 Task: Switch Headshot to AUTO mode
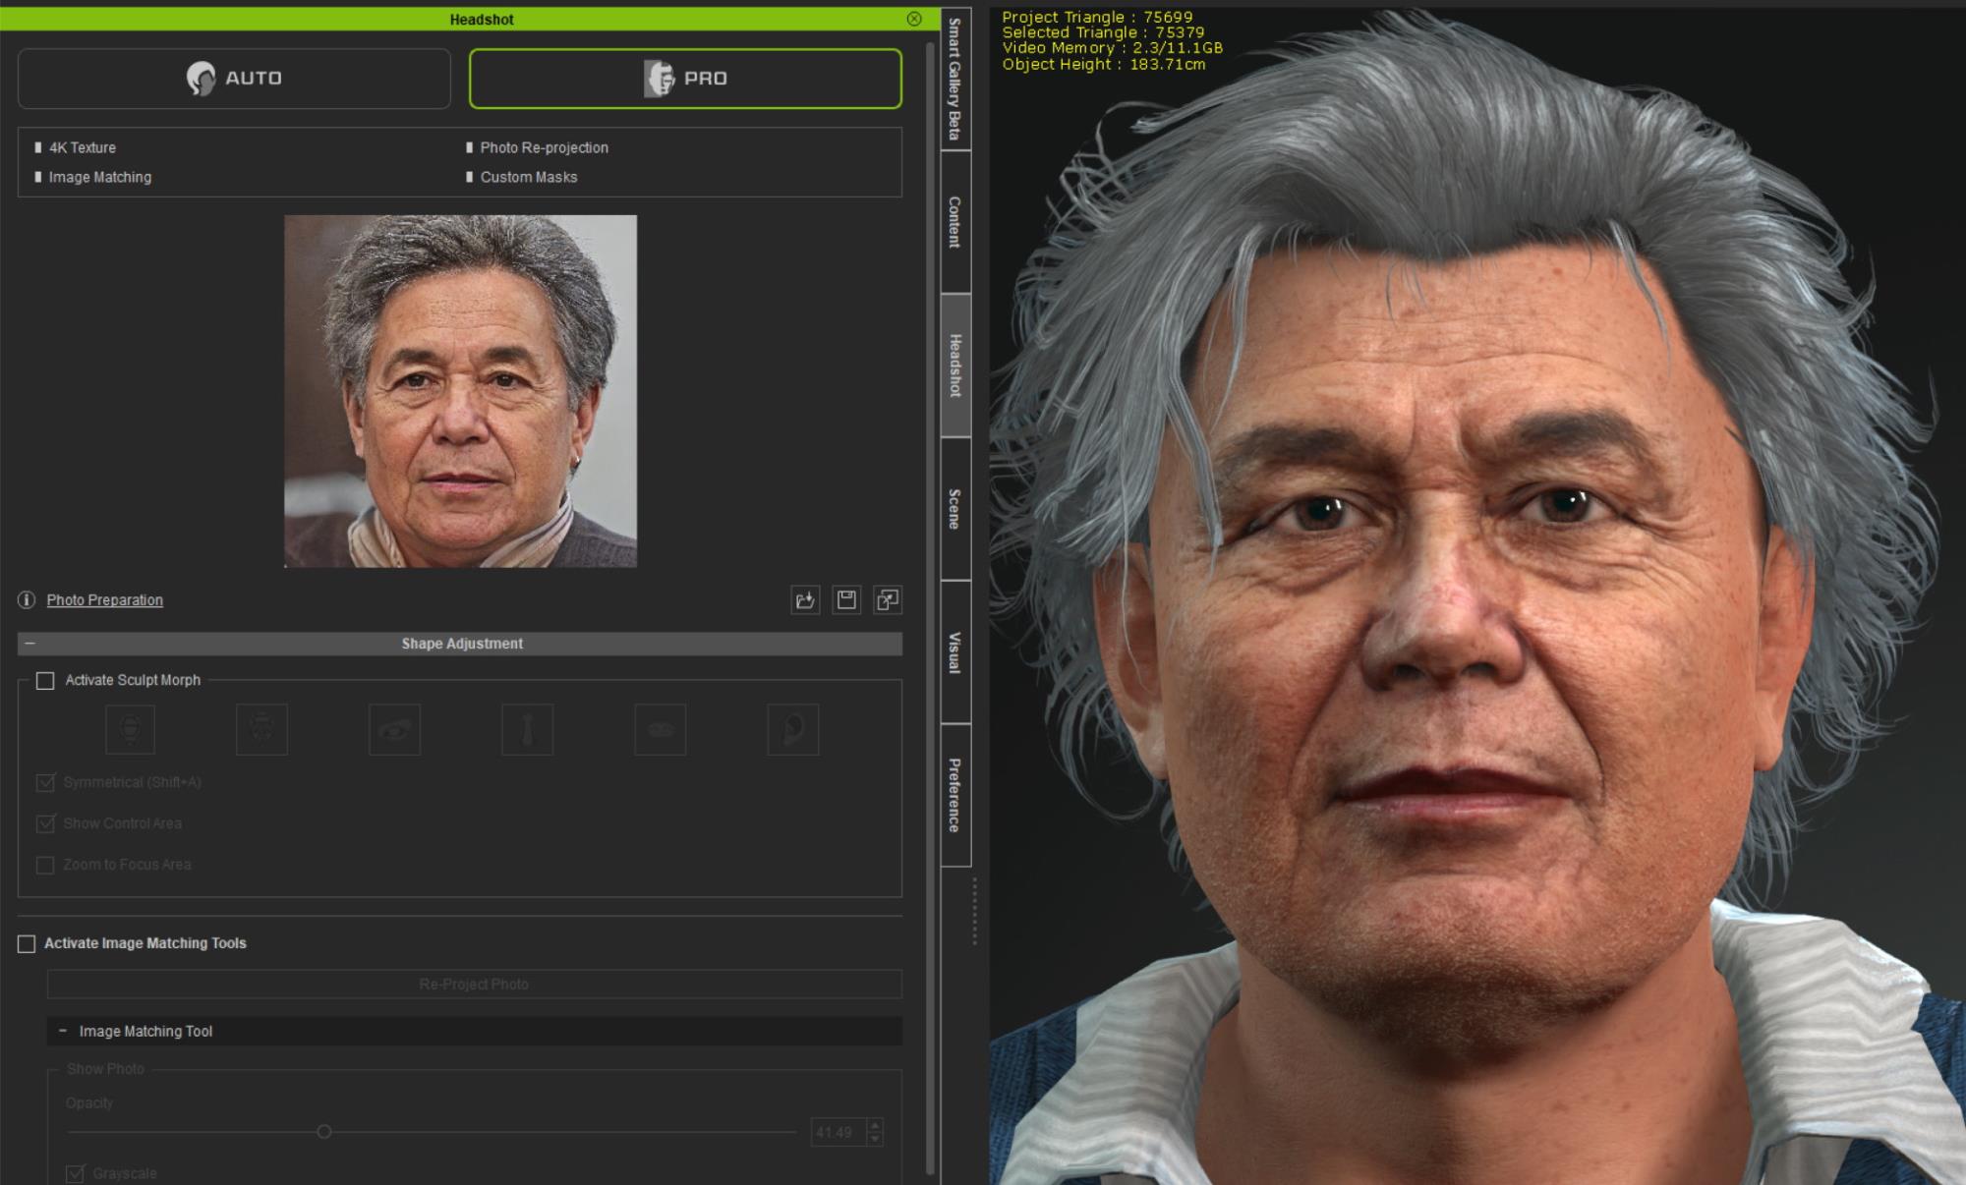pyautogui.click(x=234, y=79)
